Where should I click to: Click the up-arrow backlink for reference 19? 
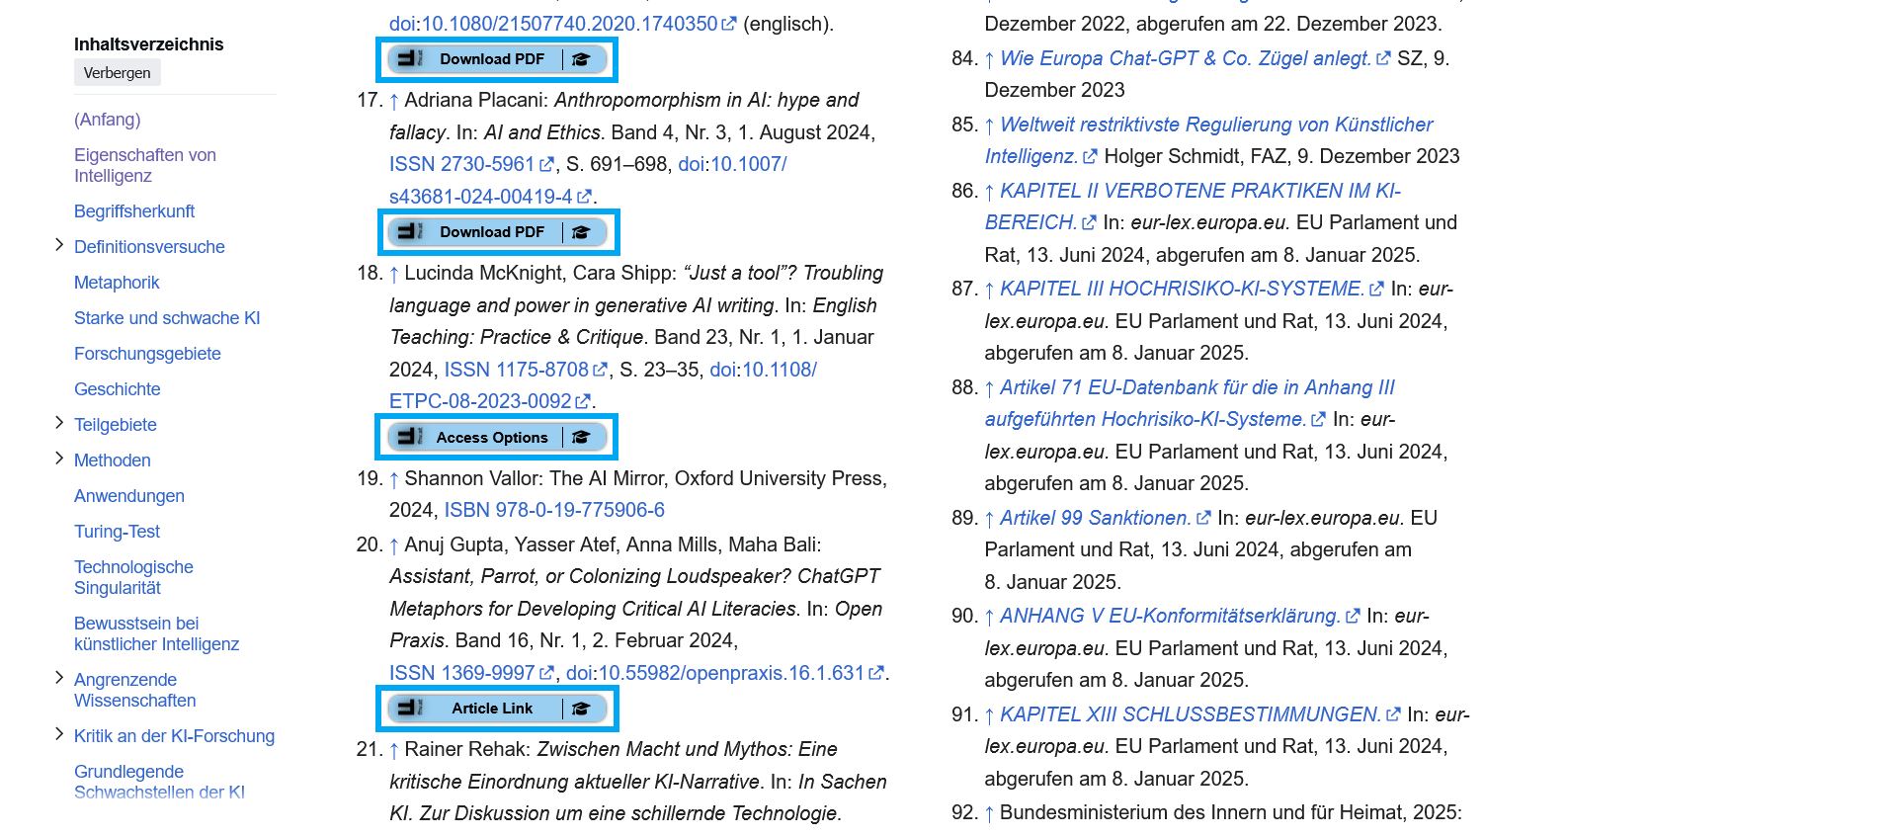[394, 479]
